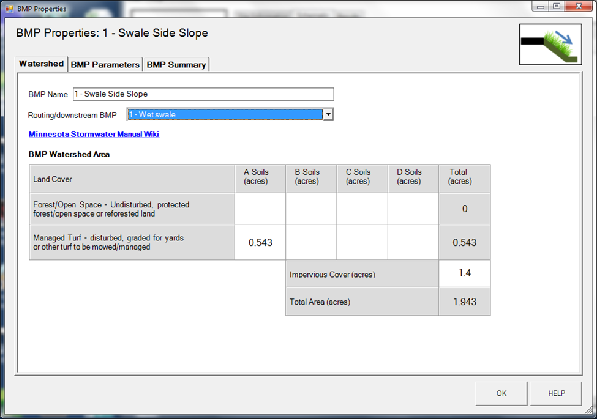Select Forest/Open Space B Soils cell
The height and width of the screenshot is (419, 597).
pyautogui.click(x=311, y=209)
